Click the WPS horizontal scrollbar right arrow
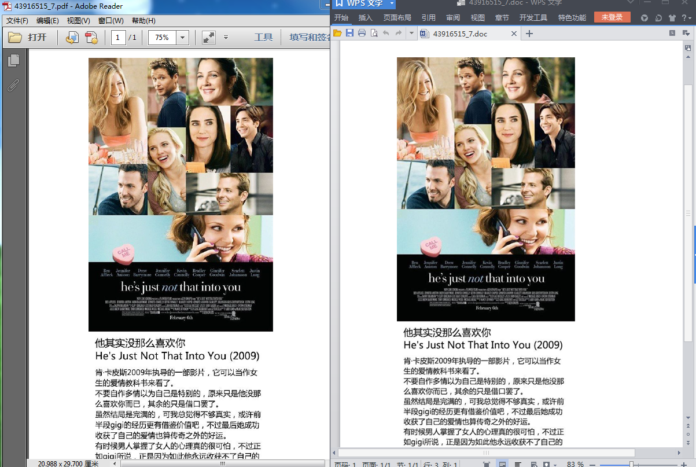This screenshot has height=467, width=696. (679, 453)
